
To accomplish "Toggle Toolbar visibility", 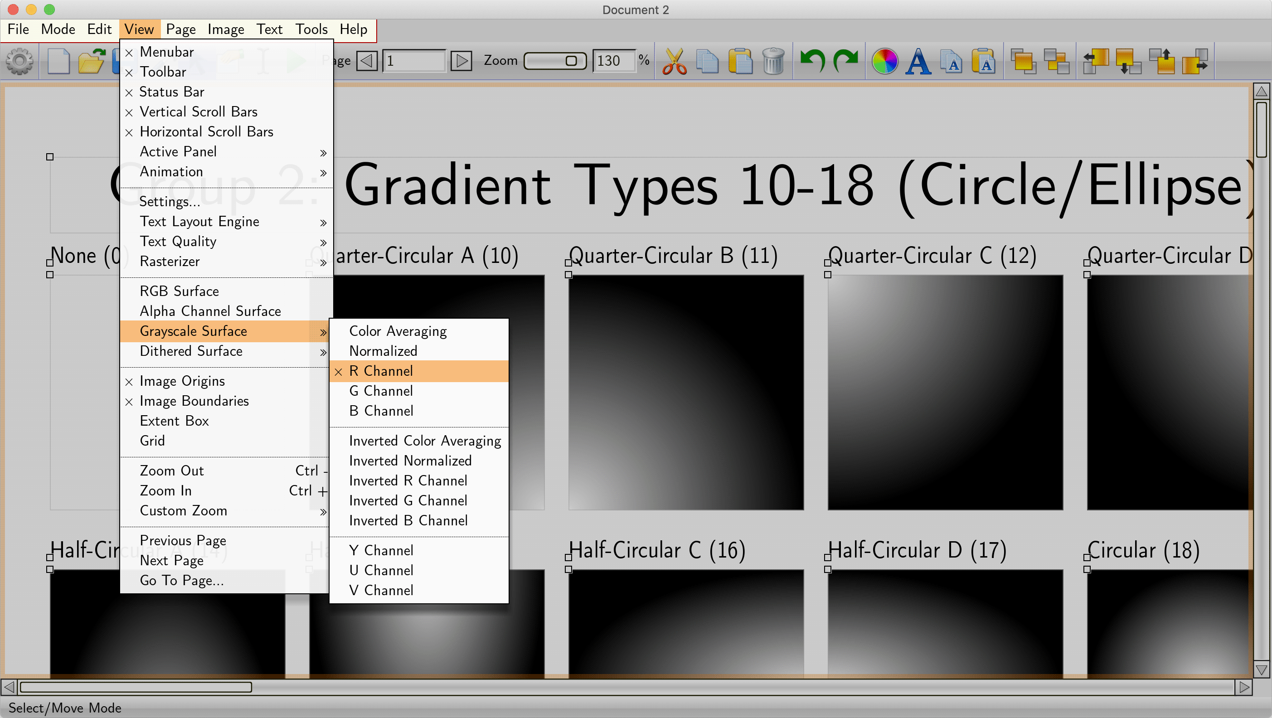I will coord(227,72).
